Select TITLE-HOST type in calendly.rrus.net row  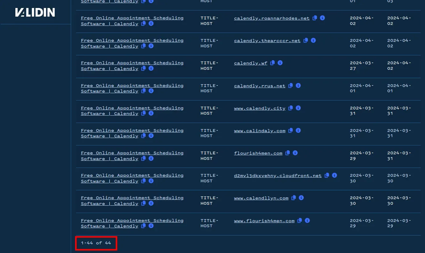pos(209,88)
